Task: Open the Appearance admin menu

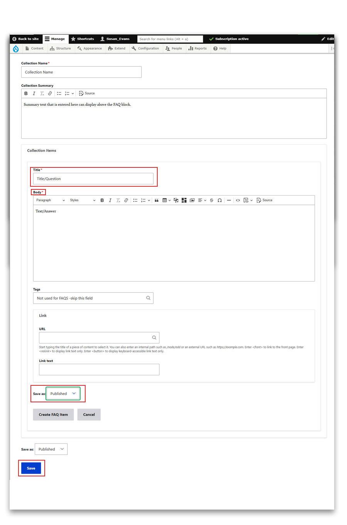Action: [x=89, y=49]
